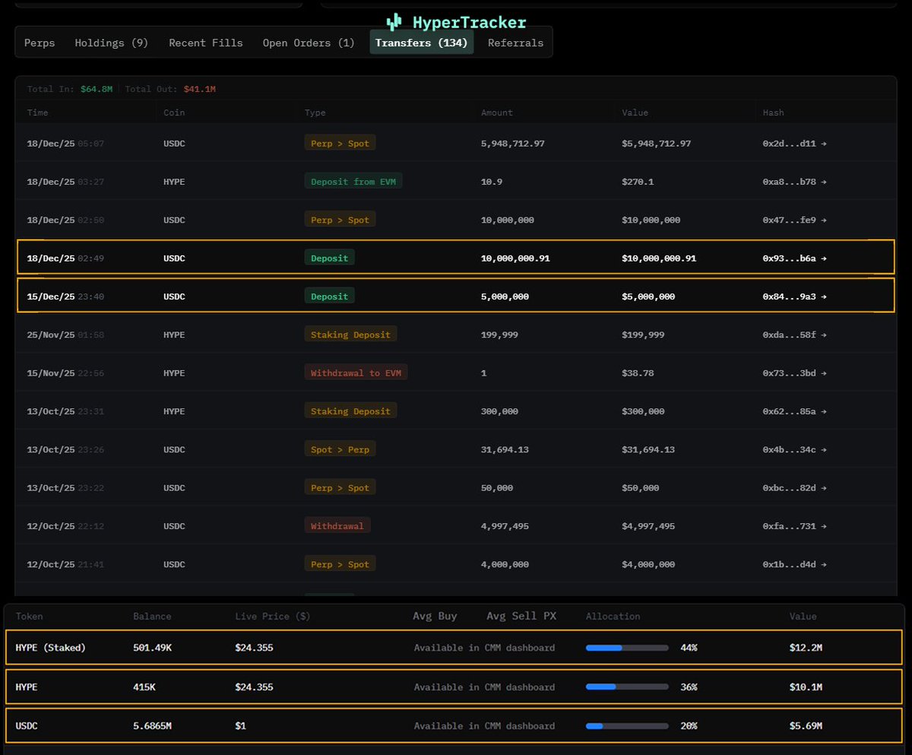Open hash link 0x84...9a3

794,297
